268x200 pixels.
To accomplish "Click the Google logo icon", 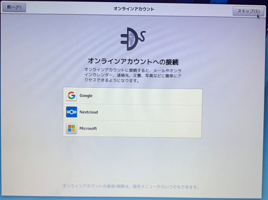I will pyautogui.click(x=72, y=95).
